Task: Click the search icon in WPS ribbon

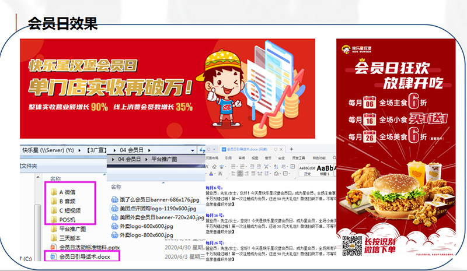Action: (x=334, y=158)
